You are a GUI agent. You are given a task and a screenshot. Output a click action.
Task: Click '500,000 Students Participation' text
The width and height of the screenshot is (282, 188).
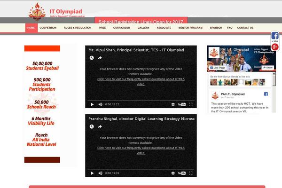click(x=42, y=85)
